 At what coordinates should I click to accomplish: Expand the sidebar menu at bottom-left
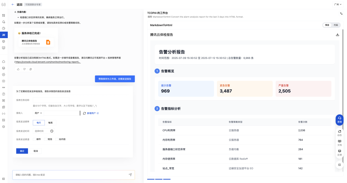tap(4, 179)
